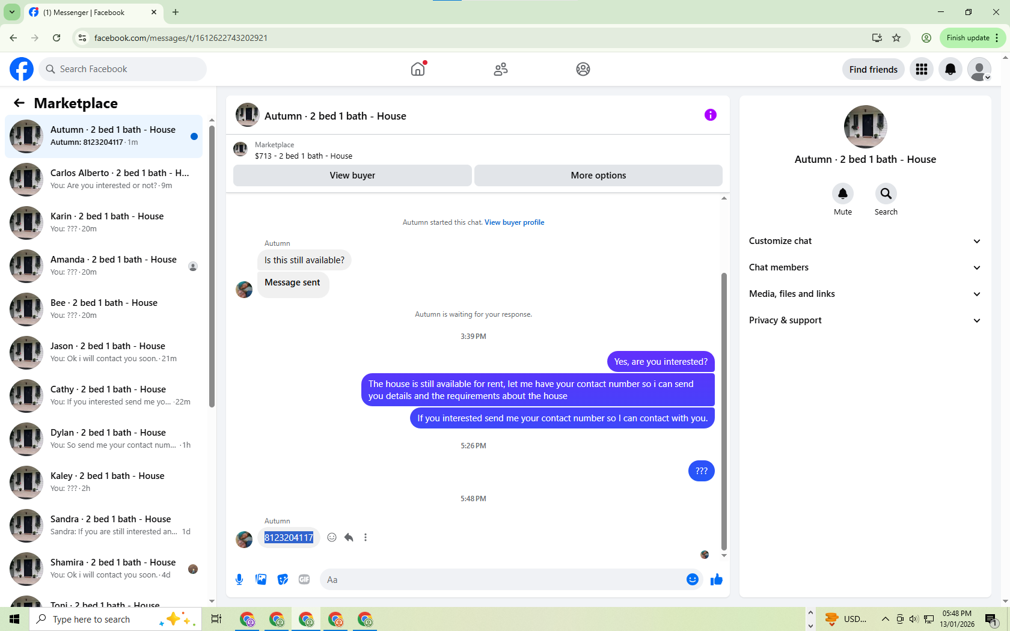Search in conversation icon
The height and width of the screenshot is (631, 1010).
[x=886, y=194]
